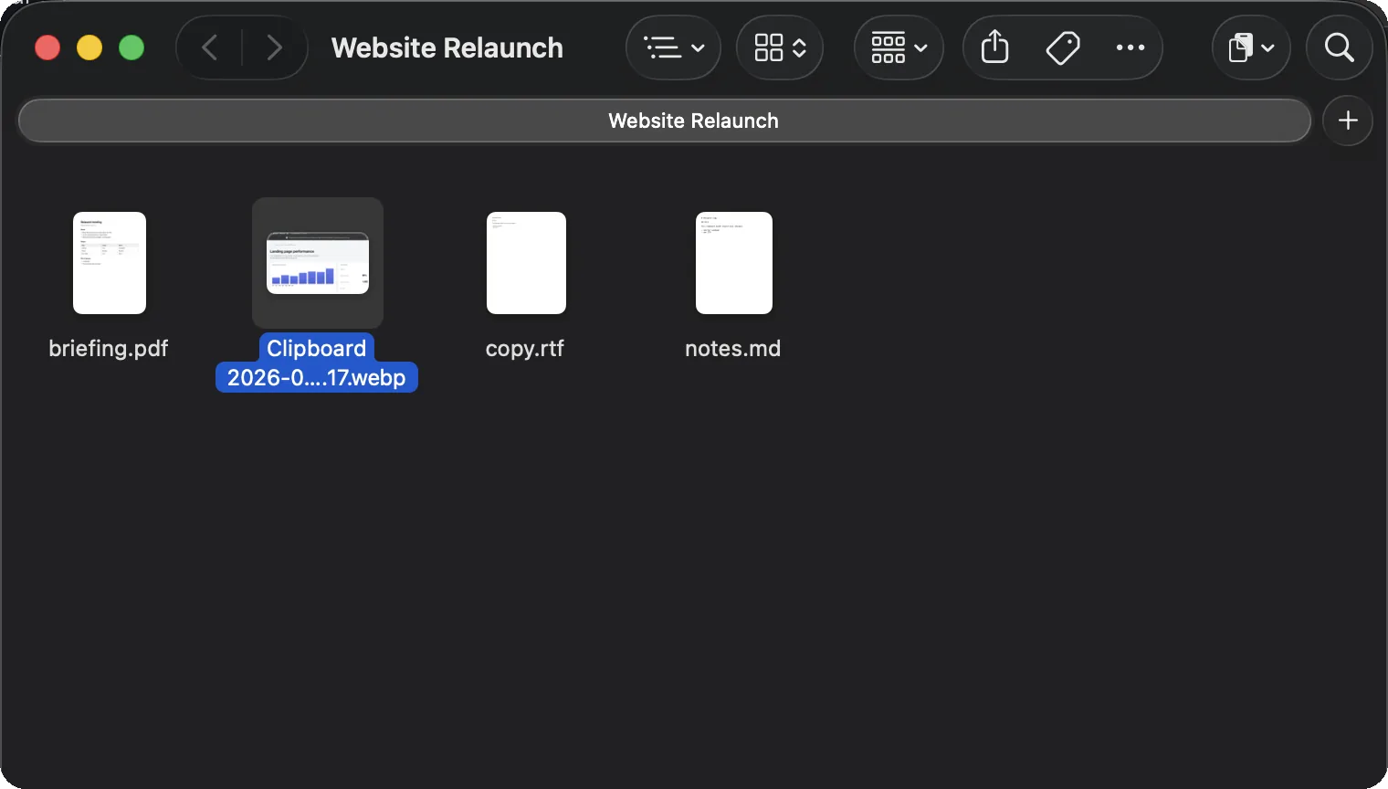Click the Website Relaunch window title
Image resolution: width=1388 pixels, height=789 pixels.
click(447, 47)
